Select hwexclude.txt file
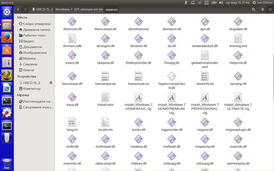Screen dimensions: 274x171 point(138,79)
